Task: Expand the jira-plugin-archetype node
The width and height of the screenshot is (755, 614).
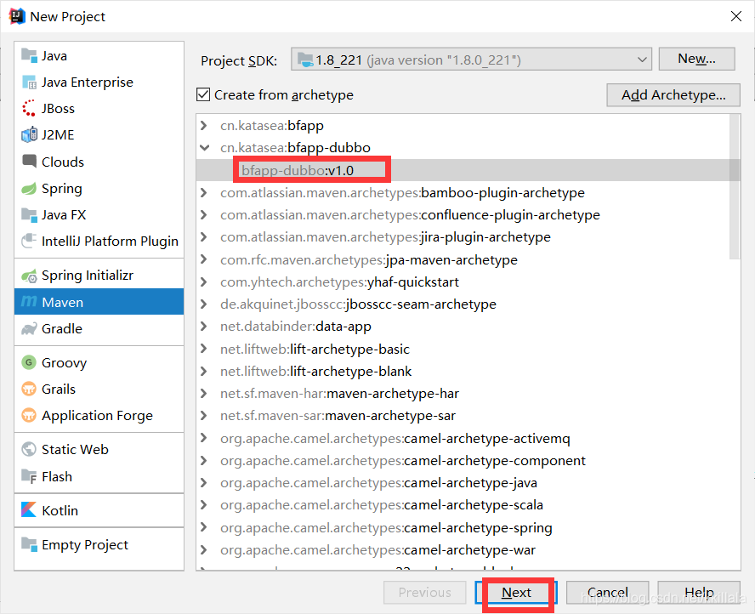Action: coord(204,237)
